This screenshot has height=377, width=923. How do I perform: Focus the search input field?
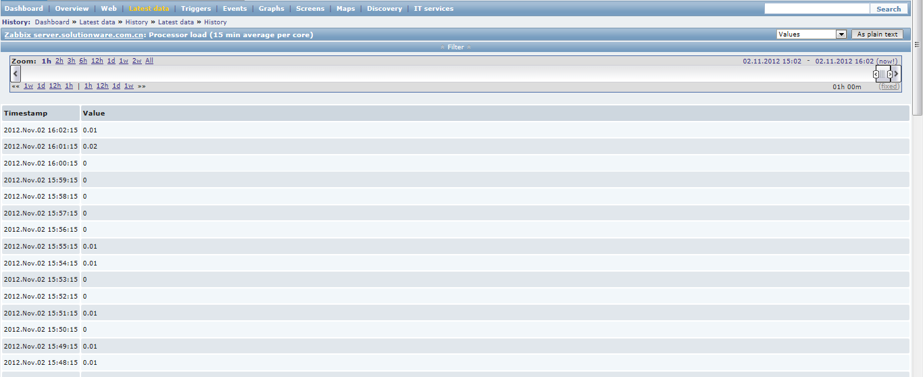817,9
